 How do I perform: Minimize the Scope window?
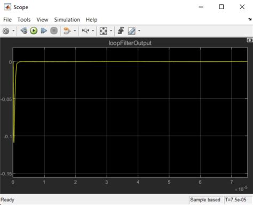(x=201, y=7)
